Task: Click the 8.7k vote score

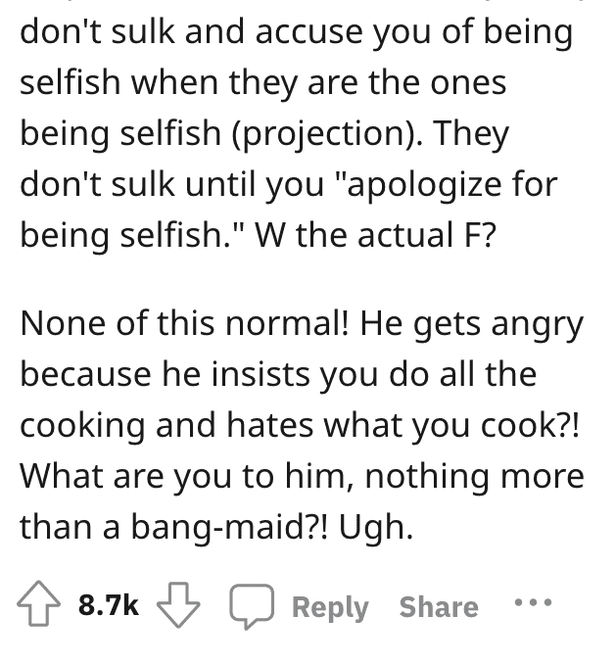Action: (x=108, y=604)
